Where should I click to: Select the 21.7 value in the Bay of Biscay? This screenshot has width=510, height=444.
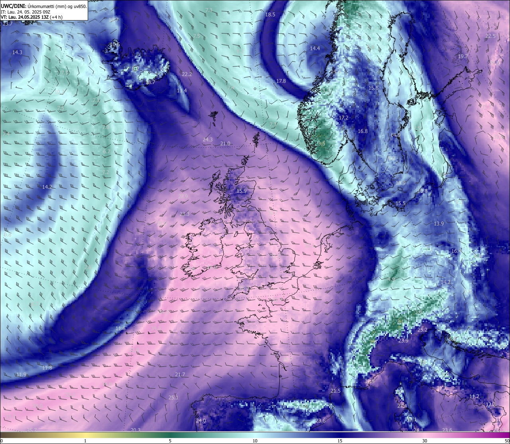[180, 374]
